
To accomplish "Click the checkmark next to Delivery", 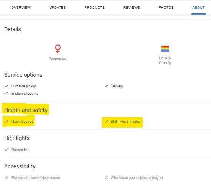I will [x=106, y=86].
